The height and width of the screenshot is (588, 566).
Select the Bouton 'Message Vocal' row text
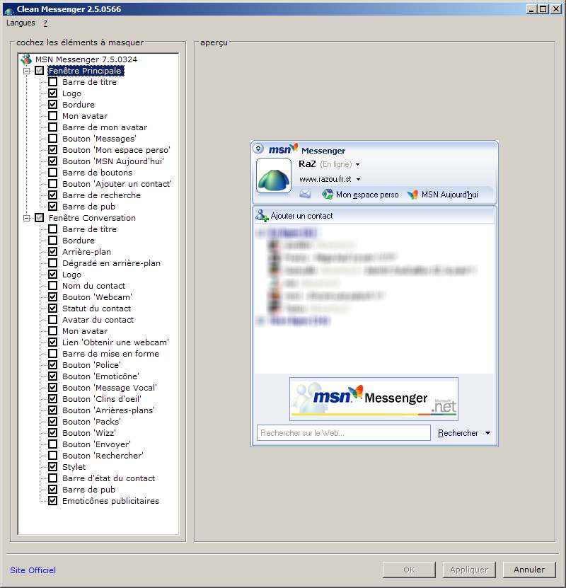(x=110, y=387)
